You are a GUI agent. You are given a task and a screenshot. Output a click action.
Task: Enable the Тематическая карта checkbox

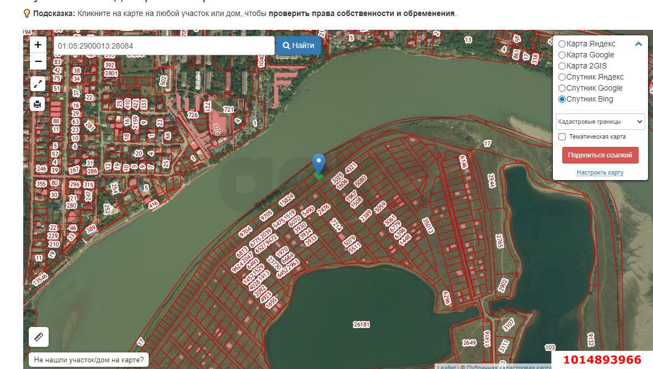[562, 136]
